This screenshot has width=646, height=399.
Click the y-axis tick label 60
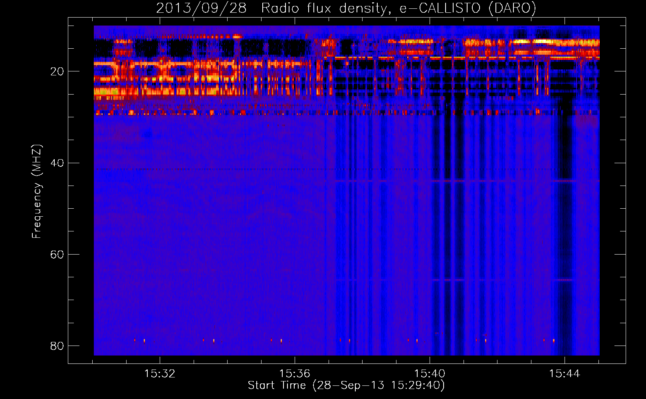(57, 254)
